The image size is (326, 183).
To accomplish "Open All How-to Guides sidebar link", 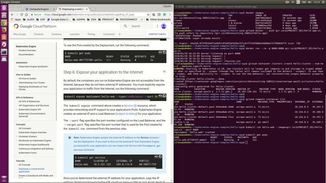I will 28,79.
